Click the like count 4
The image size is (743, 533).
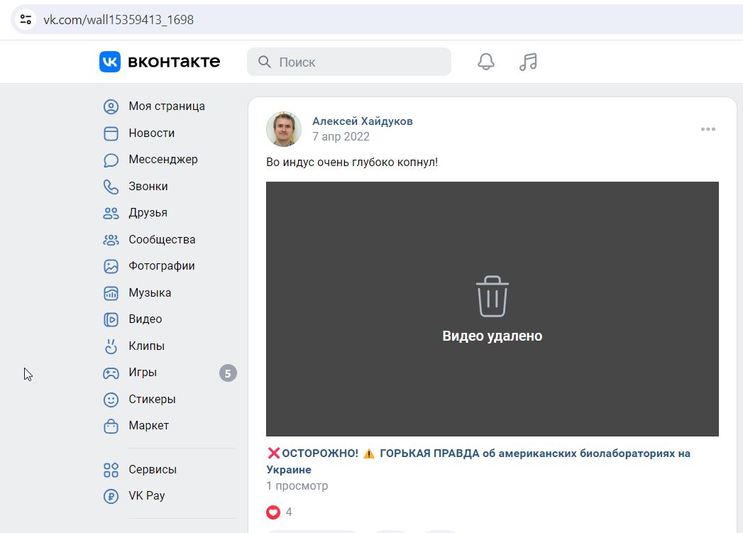[289, 512]
